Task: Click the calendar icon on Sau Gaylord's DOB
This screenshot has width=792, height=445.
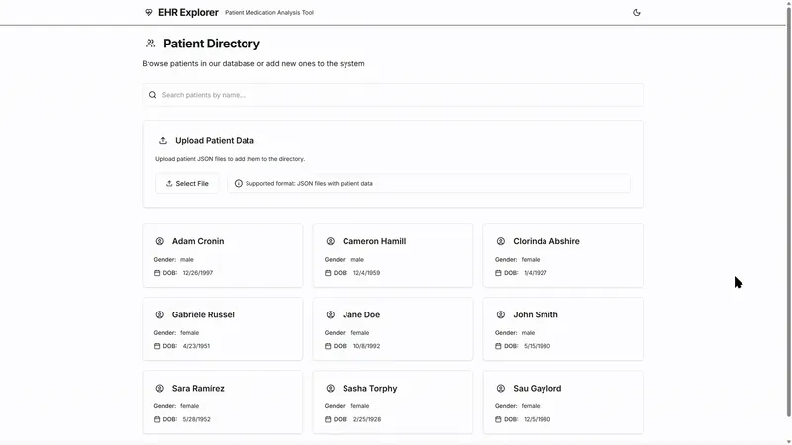Action: (x=498, y=419)
